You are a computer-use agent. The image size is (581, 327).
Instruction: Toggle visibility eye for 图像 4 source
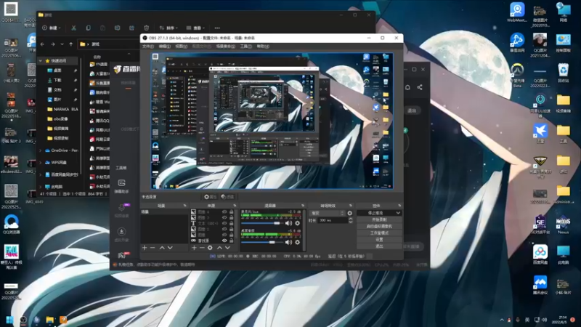[x=224, y=212]
